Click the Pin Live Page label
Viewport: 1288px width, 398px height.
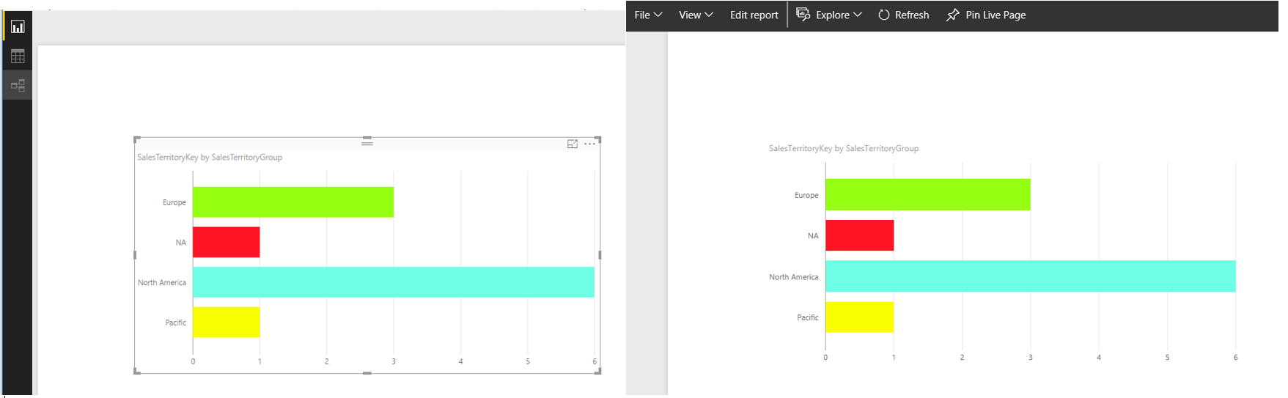point(996,15)
